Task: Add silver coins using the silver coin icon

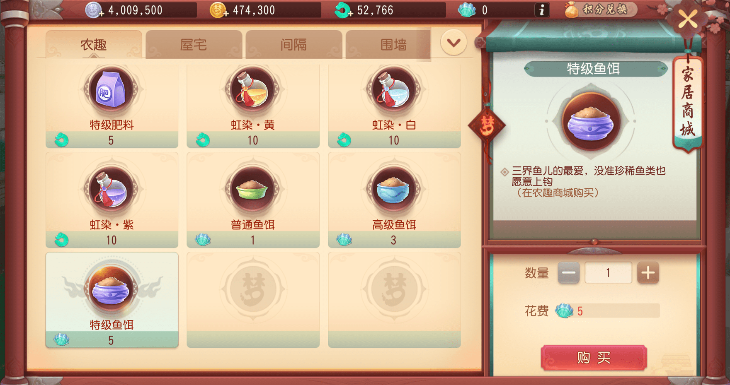Action: pyautogui.click(x=94, y=10)
